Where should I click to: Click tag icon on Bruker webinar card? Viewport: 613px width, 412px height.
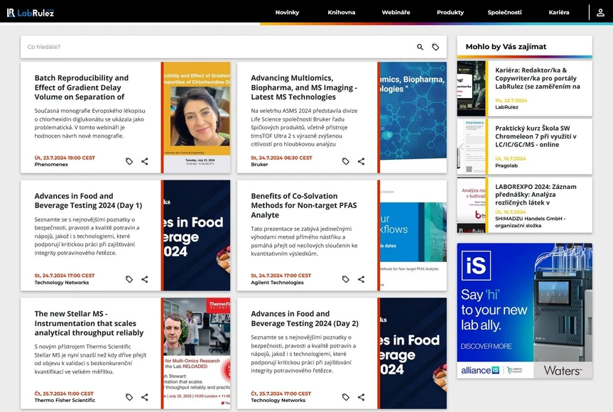[346, 161]
